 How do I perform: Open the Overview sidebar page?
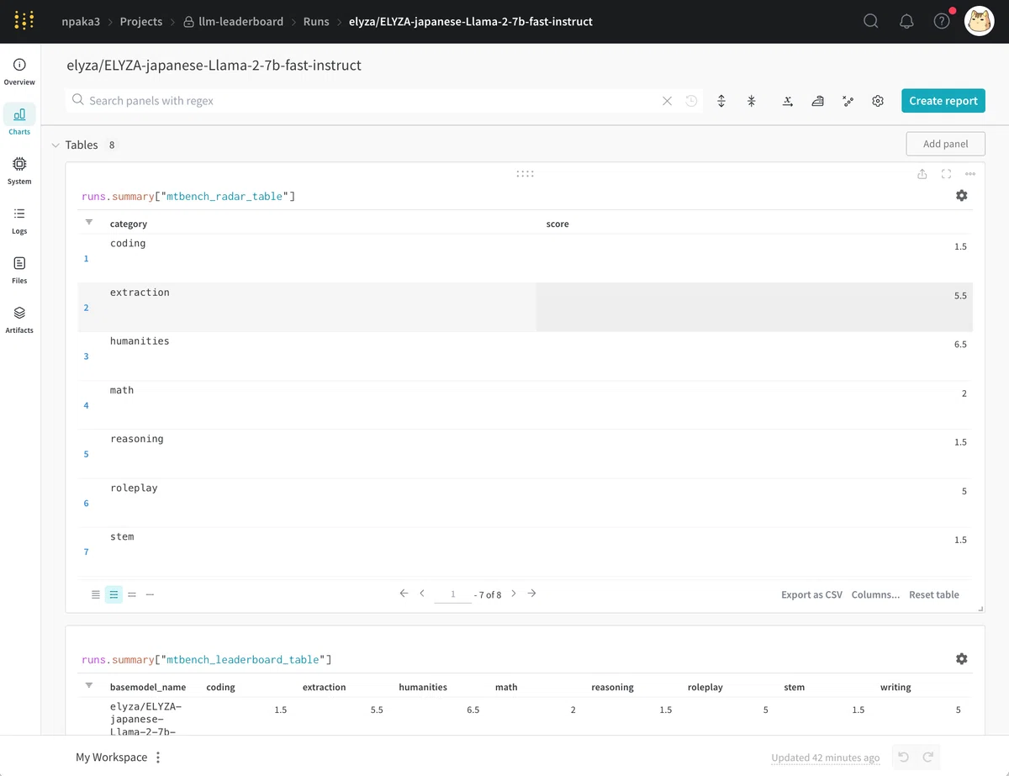click(19, 72)
